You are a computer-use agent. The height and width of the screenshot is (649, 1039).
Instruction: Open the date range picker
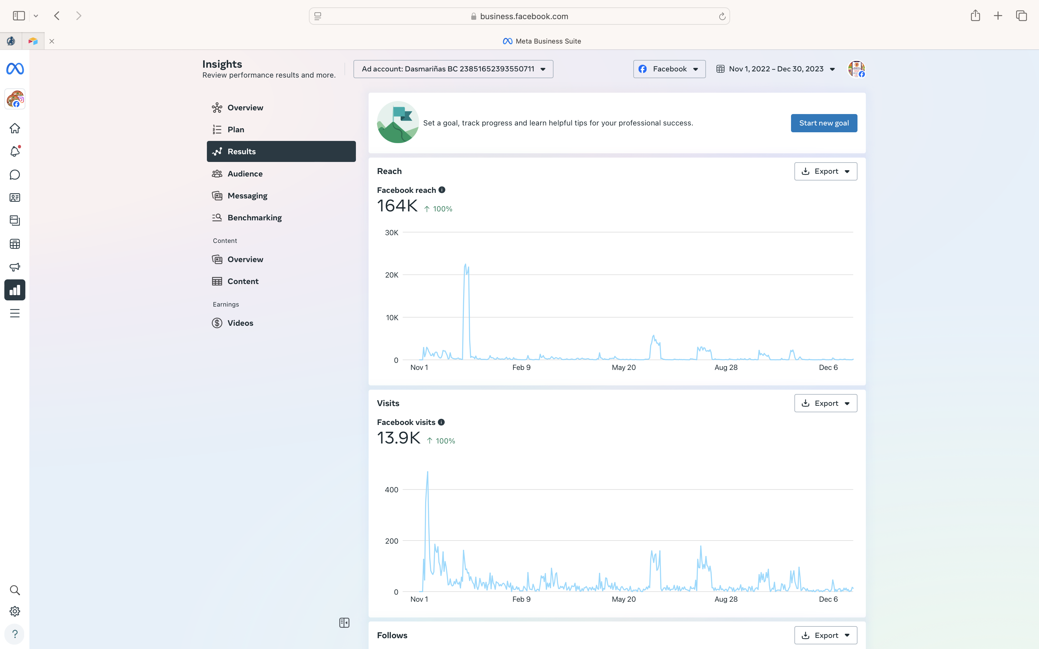(776, 69)
